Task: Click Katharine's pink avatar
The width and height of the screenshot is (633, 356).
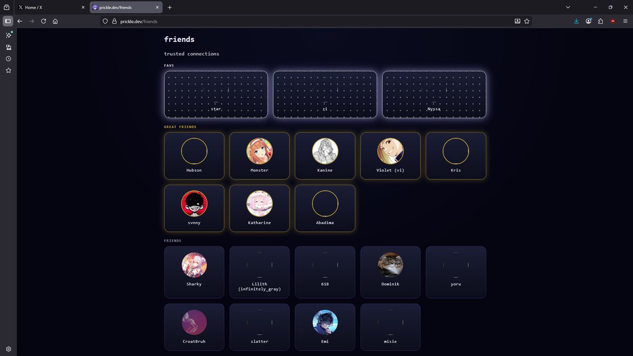Action: (x=260, y=204)
